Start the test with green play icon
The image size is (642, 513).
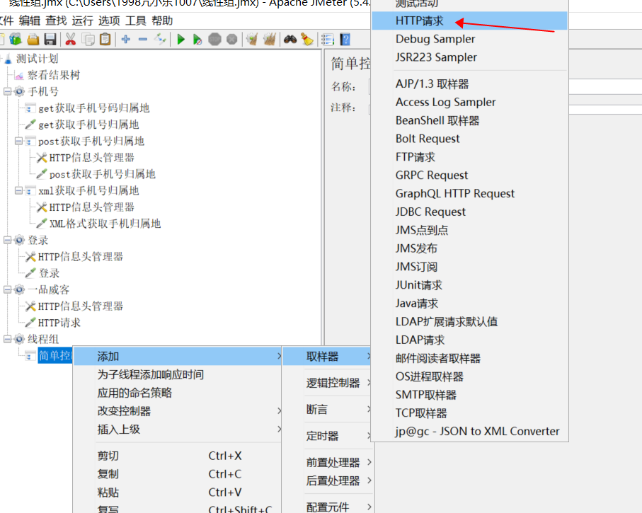tap(180, 40)
